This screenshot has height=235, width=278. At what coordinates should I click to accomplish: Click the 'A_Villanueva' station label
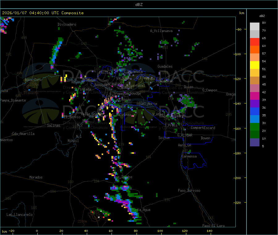coord(161,31)
